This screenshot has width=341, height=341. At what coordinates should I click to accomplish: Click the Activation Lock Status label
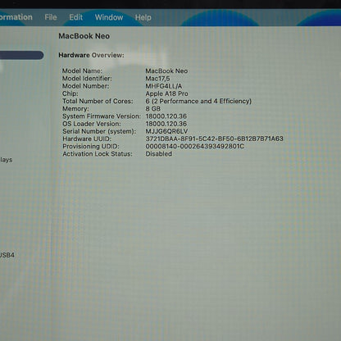[x=98, y=154]
